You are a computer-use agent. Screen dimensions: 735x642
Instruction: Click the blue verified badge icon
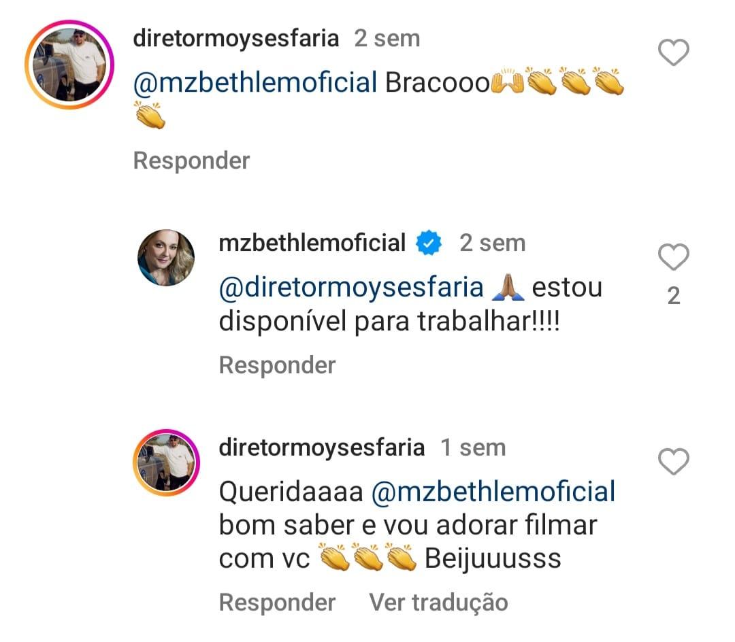coord(429,243)
